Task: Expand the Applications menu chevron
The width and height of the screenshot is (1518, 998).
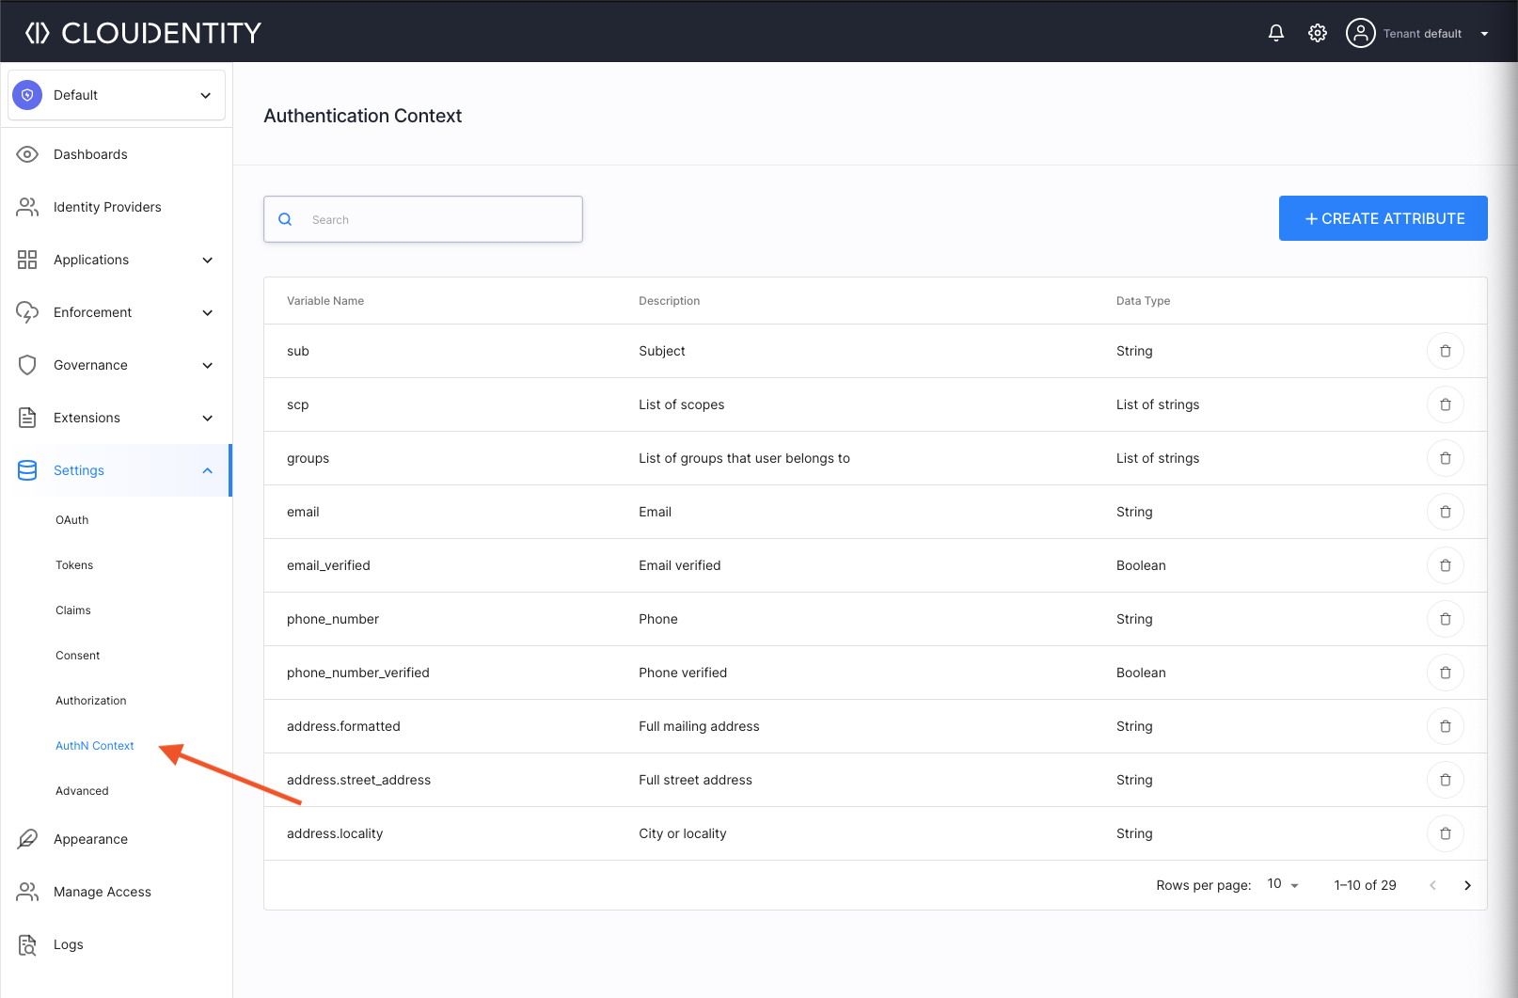Action: tap(208, 260)
